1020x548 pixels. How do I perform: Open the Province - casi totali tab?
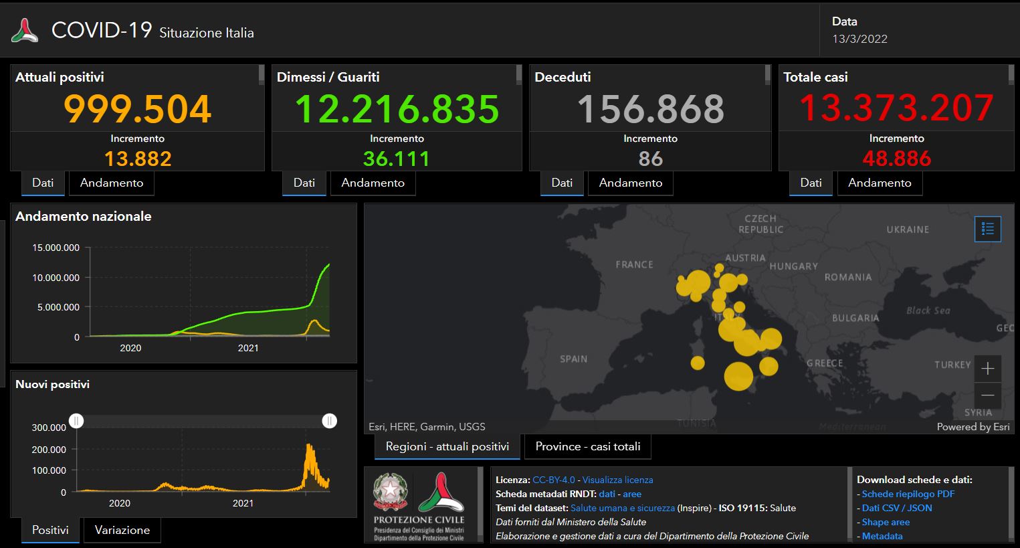coord(588,446)
